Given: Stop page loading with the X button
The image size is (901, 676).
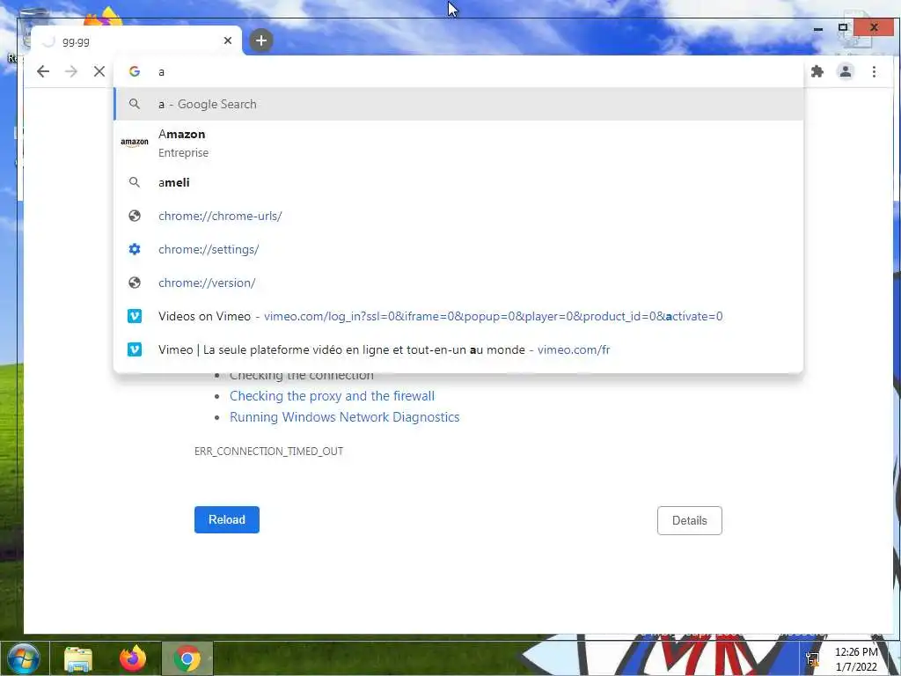Looking at the screenshot, I should coord(99,71).
